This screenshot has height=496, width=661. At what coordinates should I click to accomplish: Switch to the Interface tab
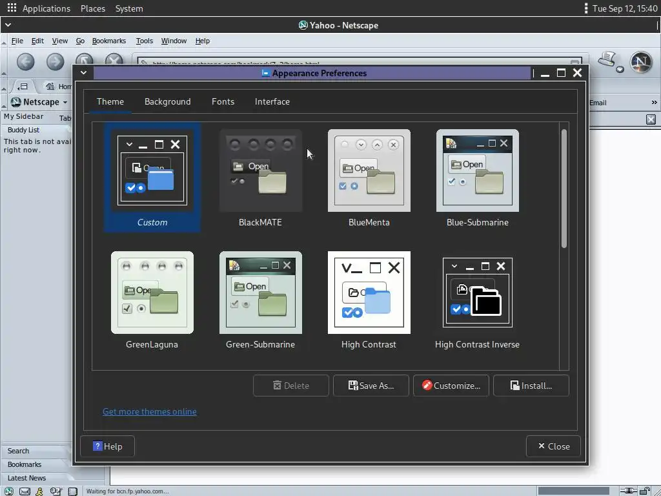tap(272, 101)
